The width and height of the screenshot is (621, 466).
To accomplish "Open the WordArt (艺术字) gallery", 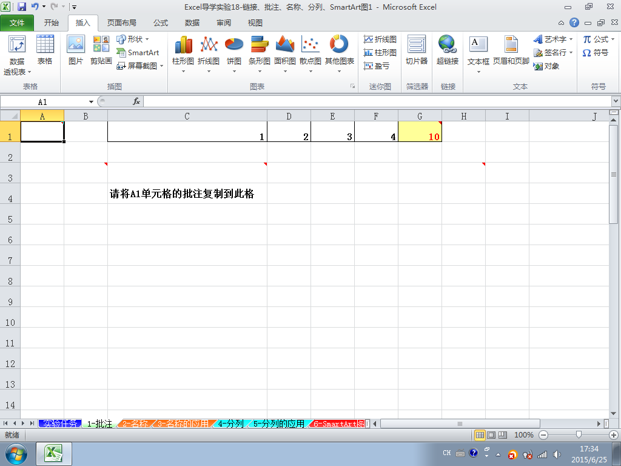I will [553, 39].
